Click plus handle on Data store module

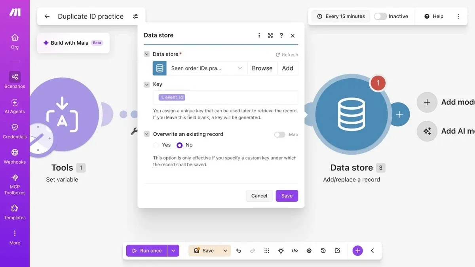click(x=399, y=114)
